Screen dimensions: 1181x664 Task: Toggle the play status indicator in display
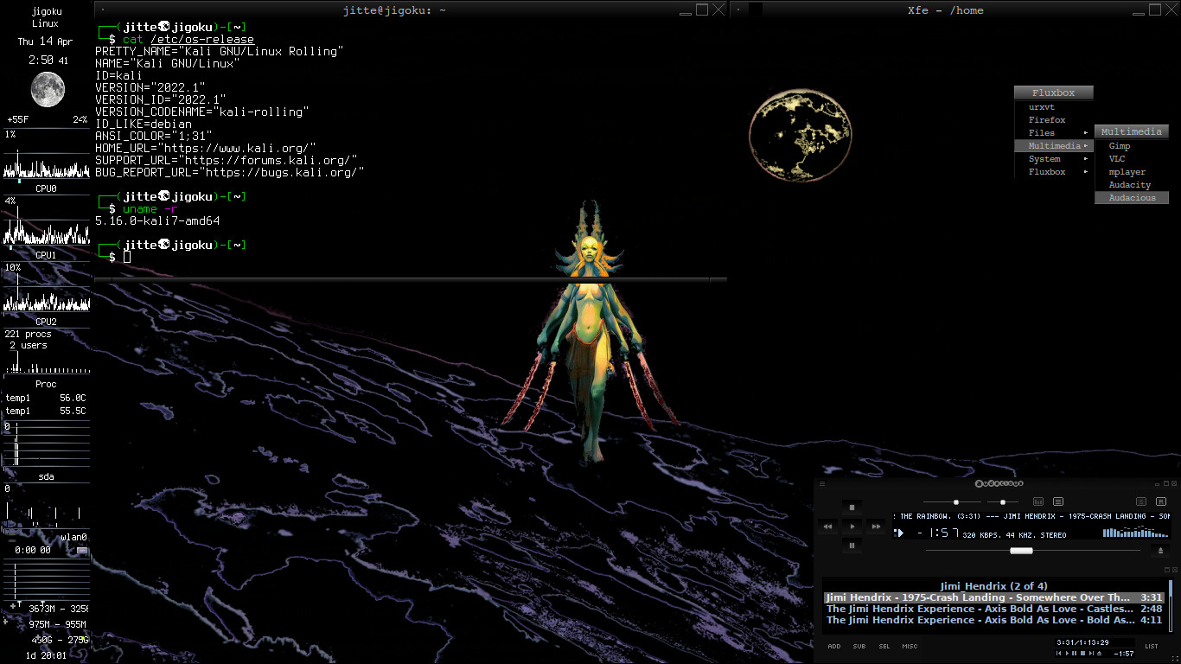899,533
